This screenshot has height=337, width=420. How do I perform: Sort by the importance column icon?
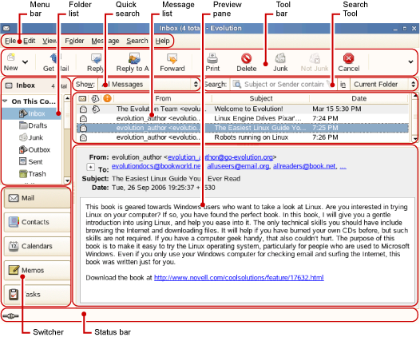tap(108, 98)
